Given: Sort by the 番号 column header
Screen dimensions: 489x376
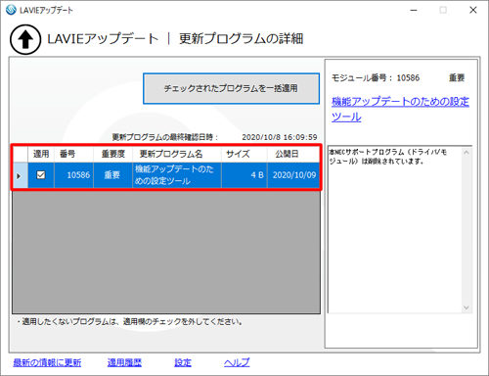Looking at the screenshot, I should (x=73, y=154).
